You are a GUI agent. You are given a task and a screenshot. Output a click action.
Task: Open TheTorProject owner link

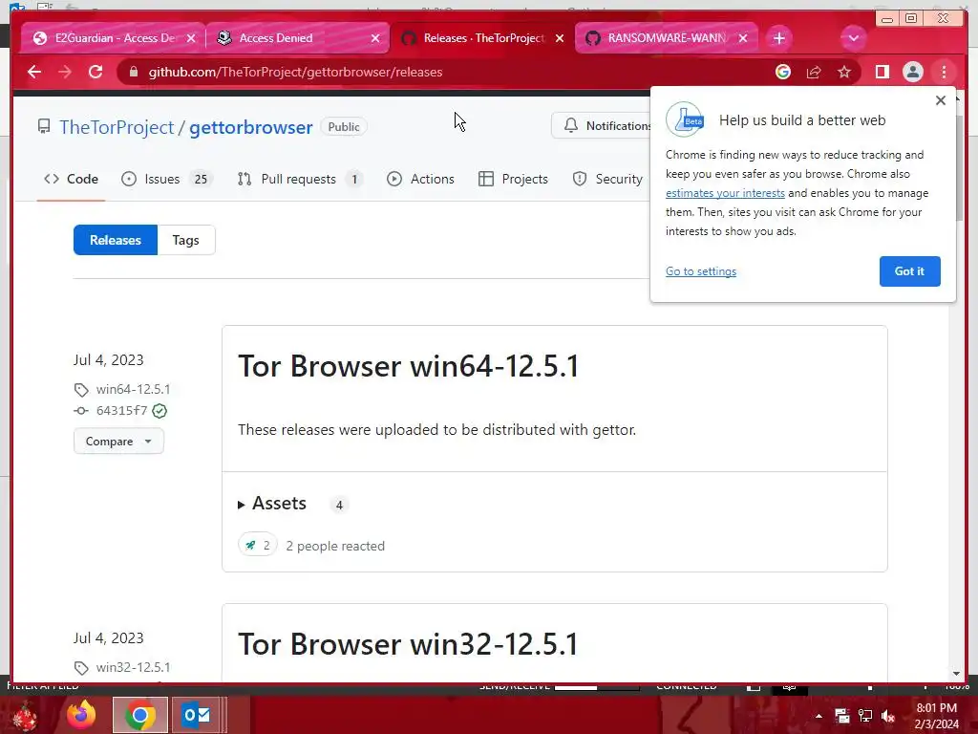117,127
